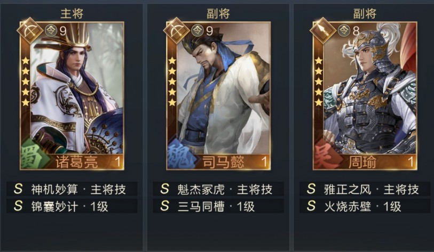Select the 火烧赤壁 1级 skill
434x252 pixels.
pyautogui.click(x=365, y=206)
